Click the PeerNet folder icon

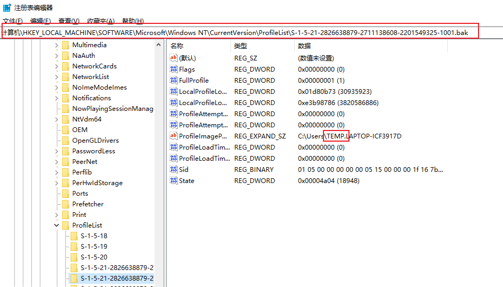65,161
